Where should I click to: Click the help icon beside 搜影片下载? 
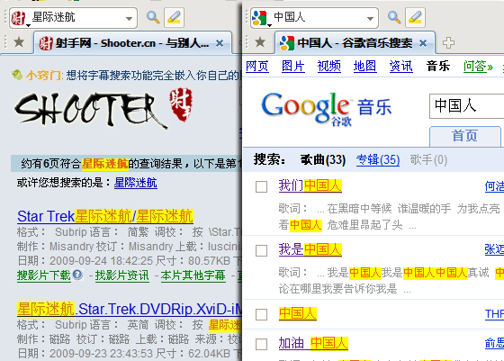[x=77, y=275]
